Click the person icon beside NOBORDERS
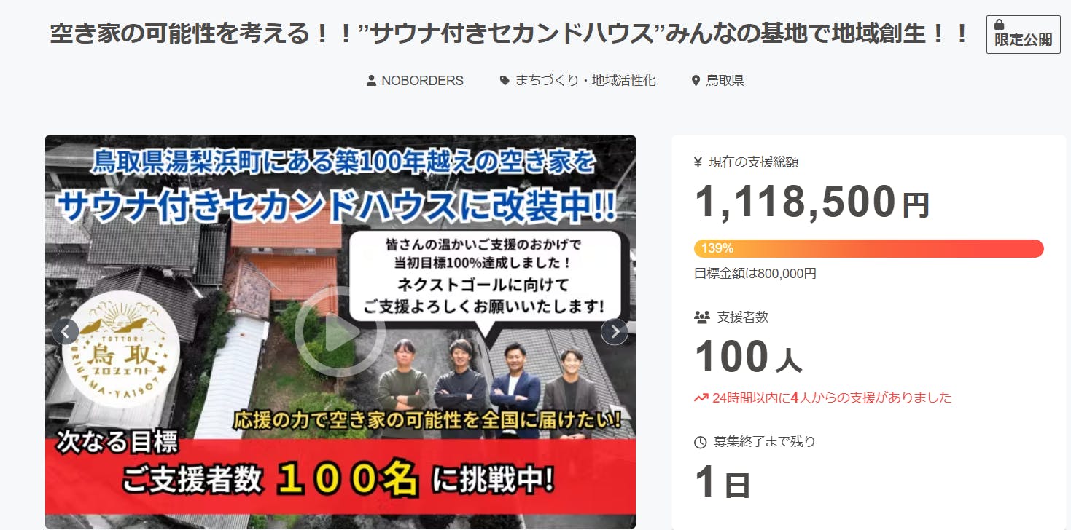 click(x=371, y=81)
